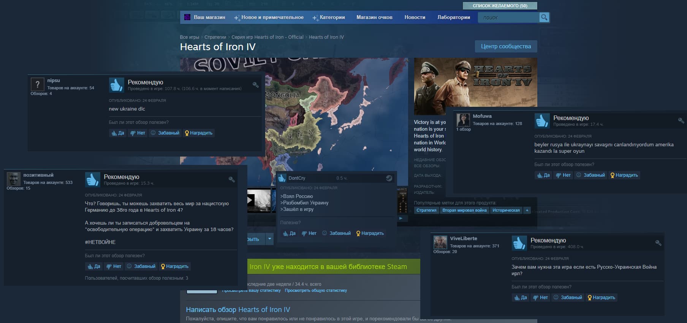Viewport: 687px width, 323px height.
Task: Click the Стратегия tag
Action: pos(426,210)
